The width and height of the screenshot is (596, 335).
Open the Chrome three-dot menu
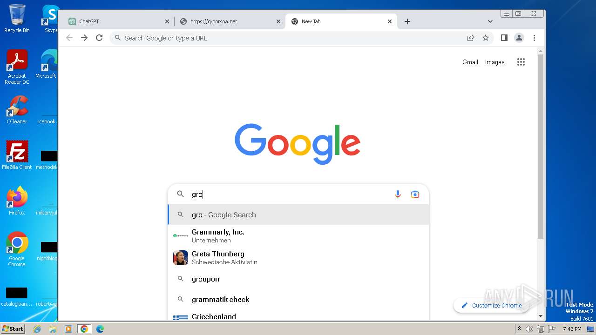click(534, 38)
